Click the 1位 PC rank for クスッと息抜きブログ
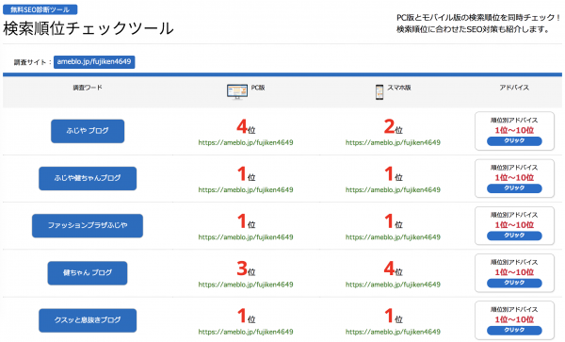Viewport: 565px width, 342px height. click(x=247, y=316)
